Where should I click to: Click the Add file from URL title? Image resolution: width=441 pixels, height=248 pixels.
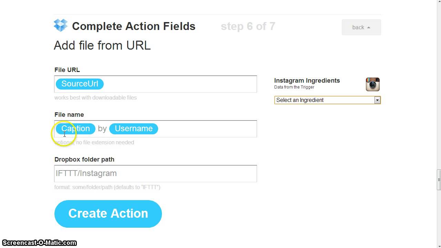102,45
